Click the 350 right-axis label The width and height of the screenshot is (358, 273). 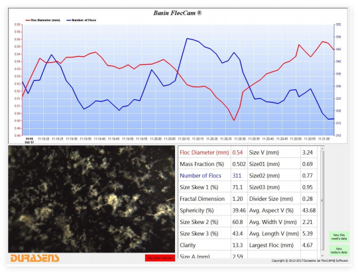coord(338,36)
